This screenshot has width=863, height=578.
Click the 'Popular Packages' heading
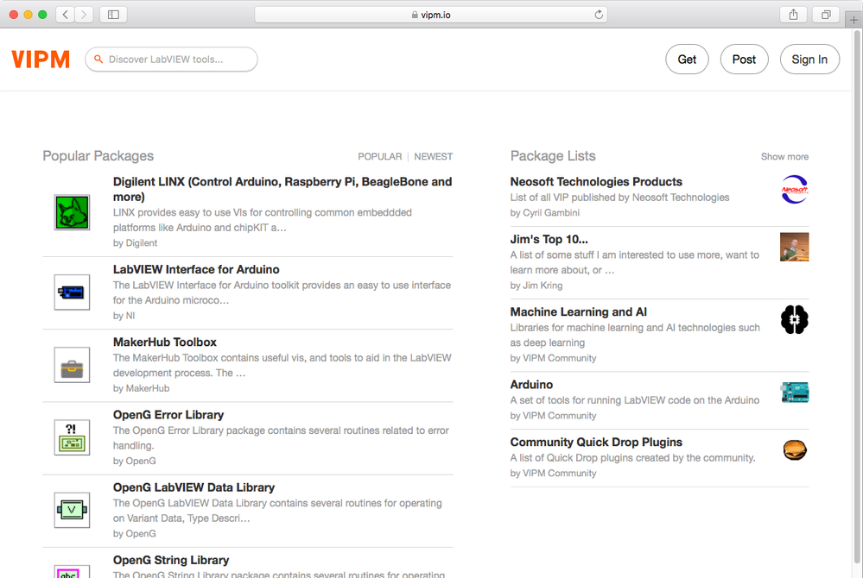point(98,156)
